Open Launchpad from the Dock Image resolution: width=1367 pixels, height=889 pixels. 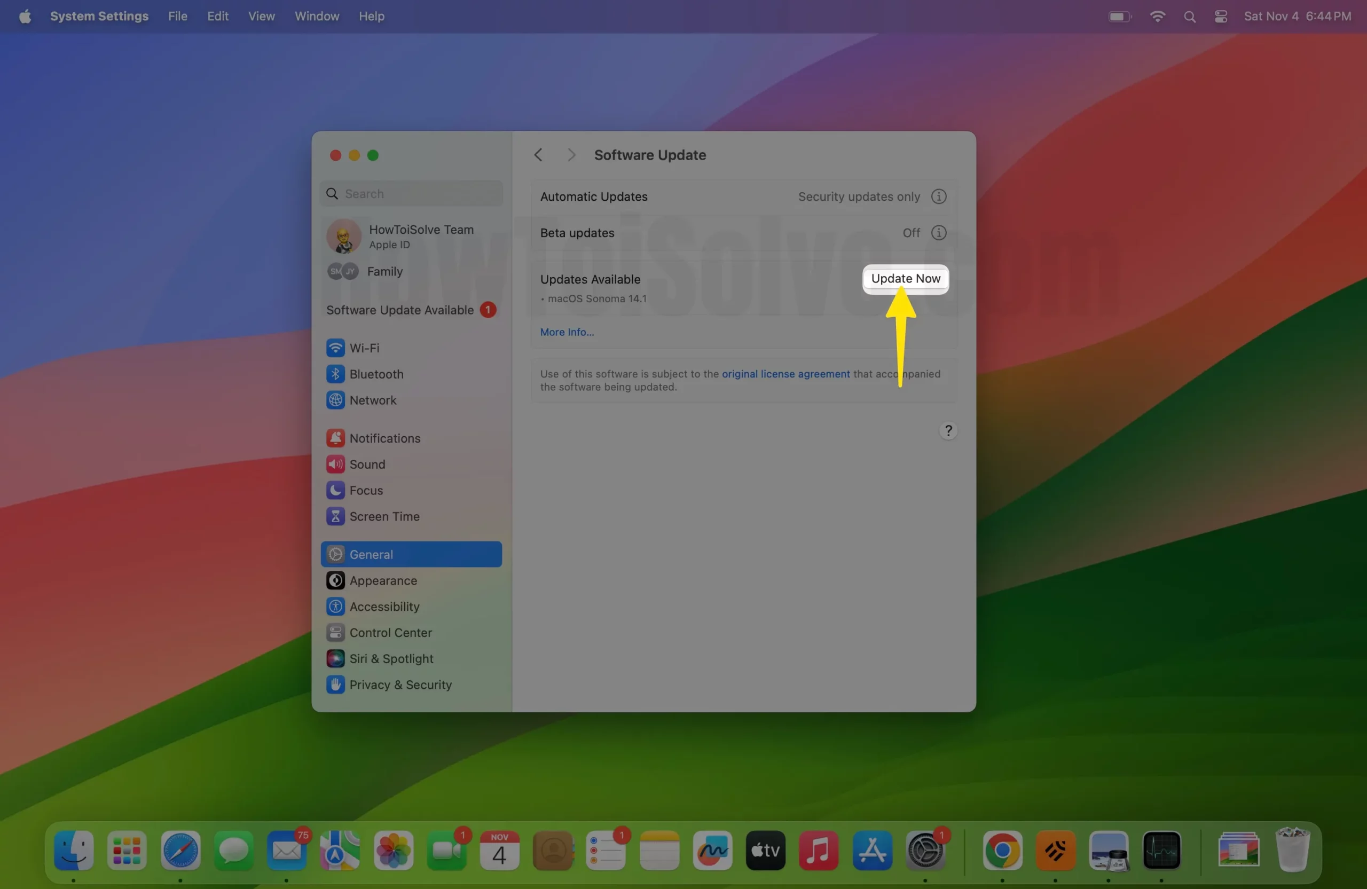point(127,850)
